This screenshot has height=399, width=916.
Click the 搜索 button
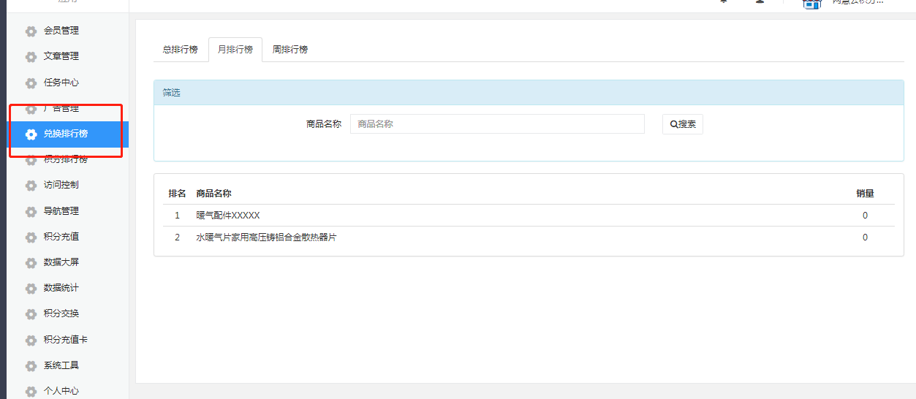pos(683,124)
